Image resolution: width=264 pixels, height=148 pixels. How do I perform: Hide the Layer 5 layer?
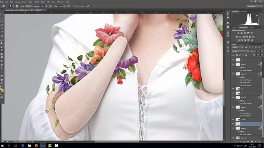click(x=233, y=107)
